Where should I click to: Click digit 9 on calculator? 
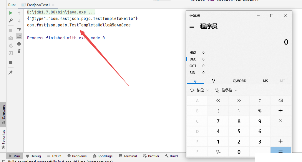click(260, 121)
